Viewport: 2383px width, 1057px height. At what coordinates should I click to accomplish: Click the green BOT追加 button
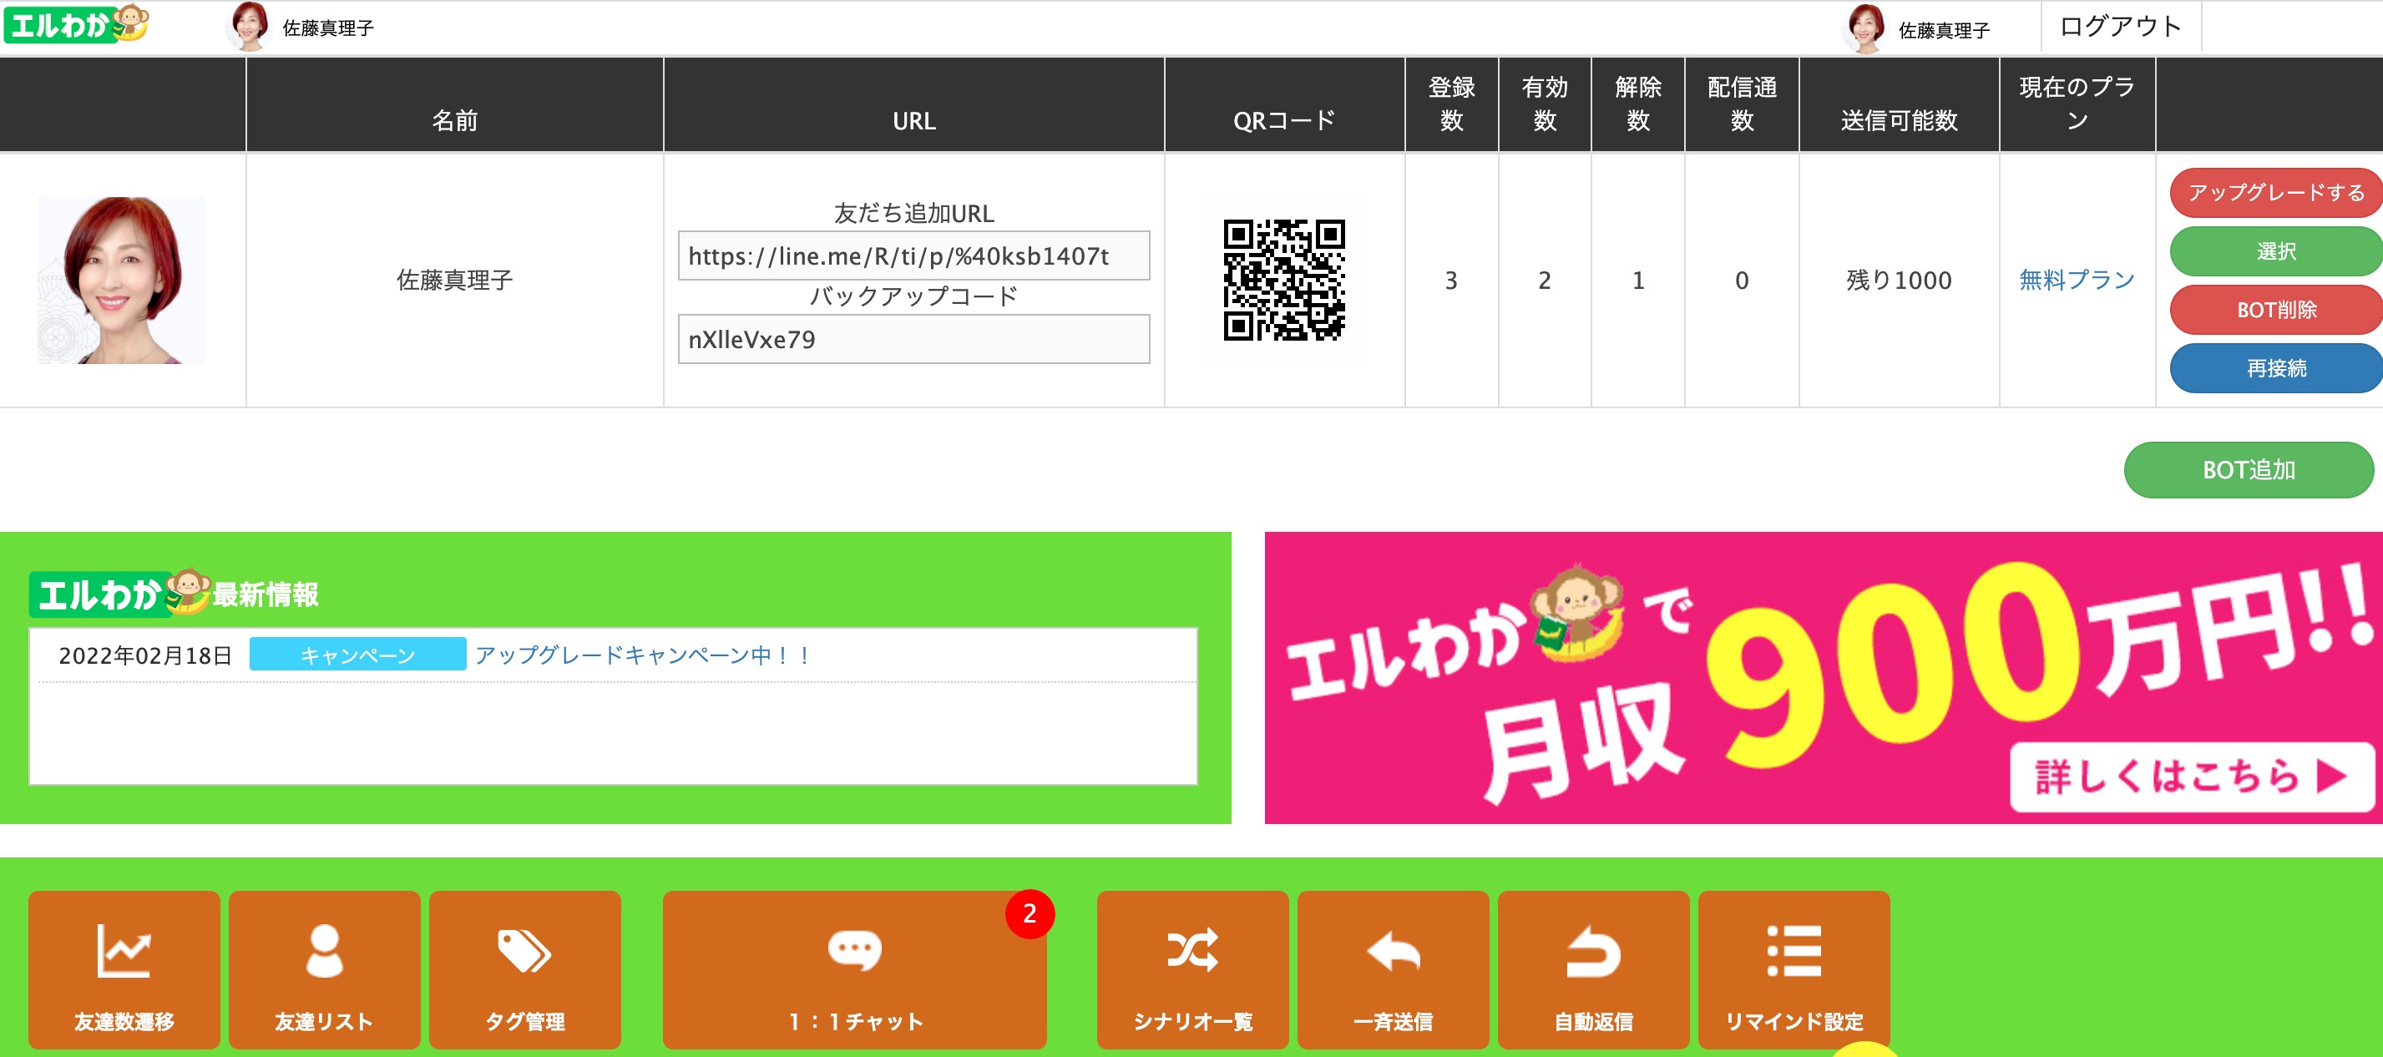tap(2249, 470)
